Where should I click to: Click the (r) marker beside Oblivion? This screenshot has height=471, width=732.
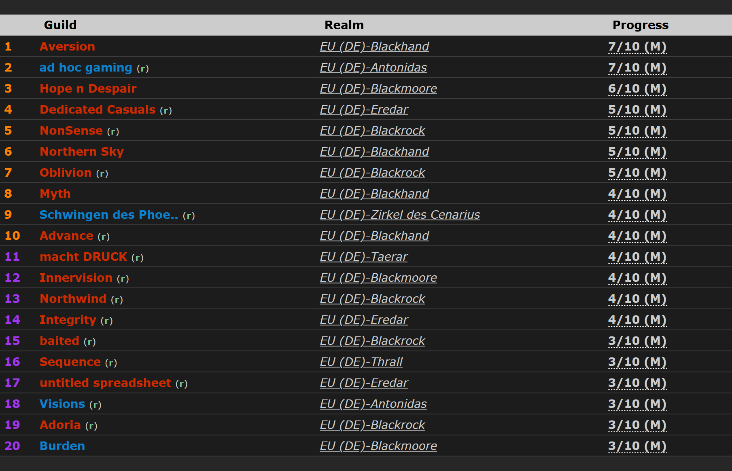click(102, 173)
